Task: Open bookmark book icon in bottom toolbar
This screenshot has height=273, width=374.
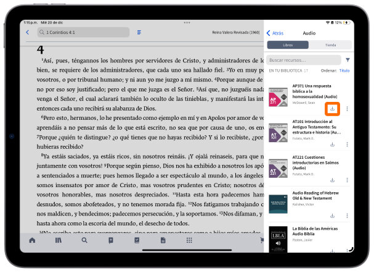Action: pyautogui.click(x=111, y=240)
